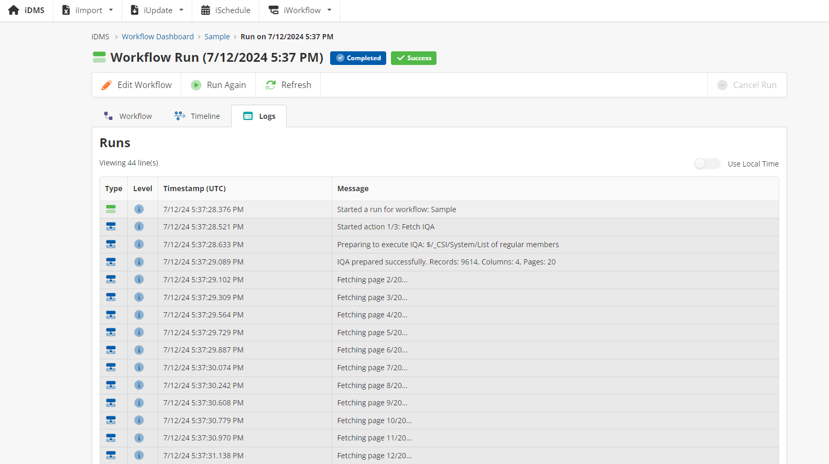Open Workflow Dashboard breadcrumb link
The width and height of the screenshot is (829, 464).
point(158,37)
